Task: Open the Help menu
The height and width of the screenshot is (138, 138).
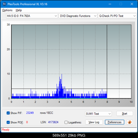Action: click(19, 10)
